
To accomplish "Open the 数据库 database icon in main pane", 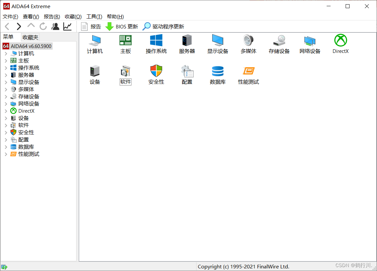I will pyautogui.click(x=217, y=75).
